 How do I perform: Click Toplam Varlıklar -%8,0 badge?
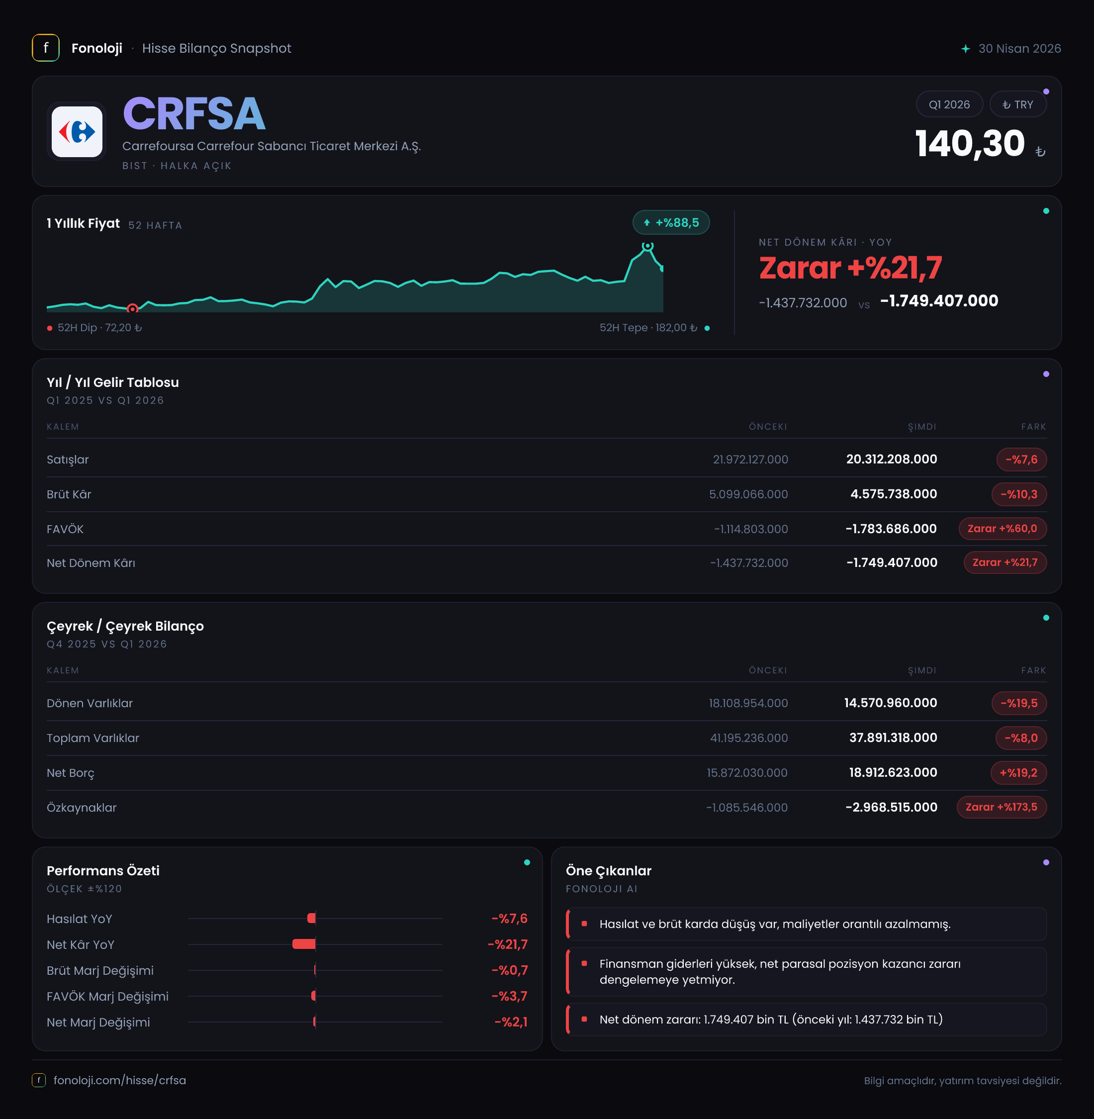1020,738
